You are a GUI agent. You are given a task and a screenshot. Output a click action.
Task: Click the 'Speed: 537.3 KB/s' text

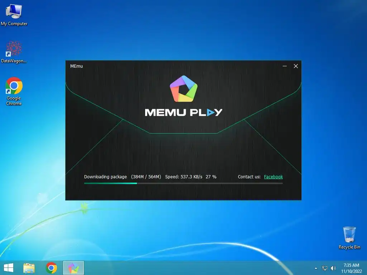pos(184,177)
